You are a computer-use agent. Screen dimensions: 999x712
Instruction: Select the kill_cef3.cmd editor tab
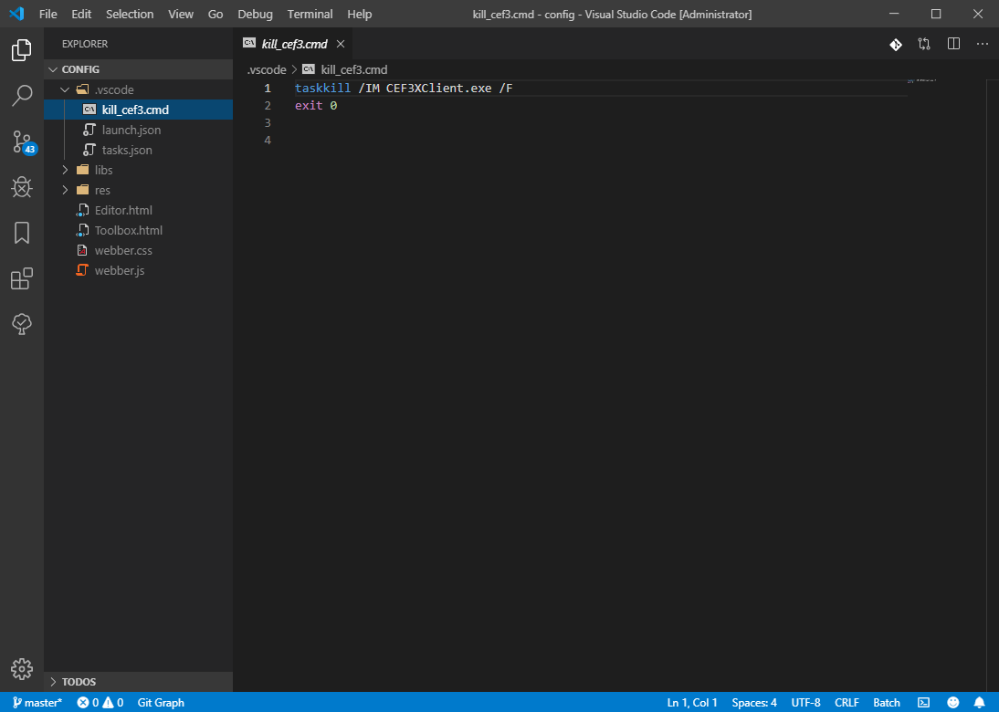[294, 44]
